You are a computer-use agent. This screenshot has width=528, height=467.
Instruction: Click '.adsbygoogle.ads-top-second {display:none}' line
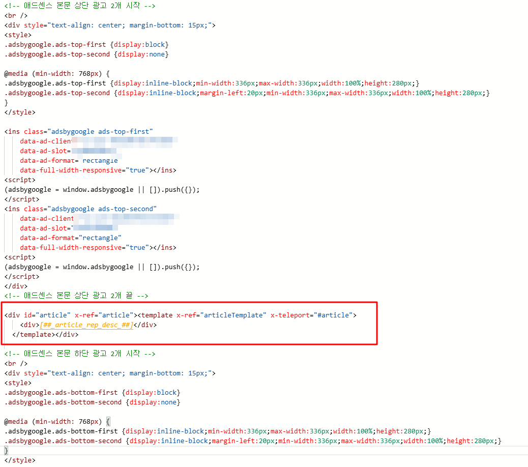click(86, 54)
